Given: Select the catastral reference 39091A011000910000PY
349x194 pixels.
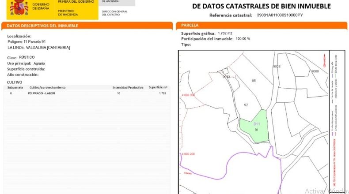Looking at the screenshot, I should (280, 15).
